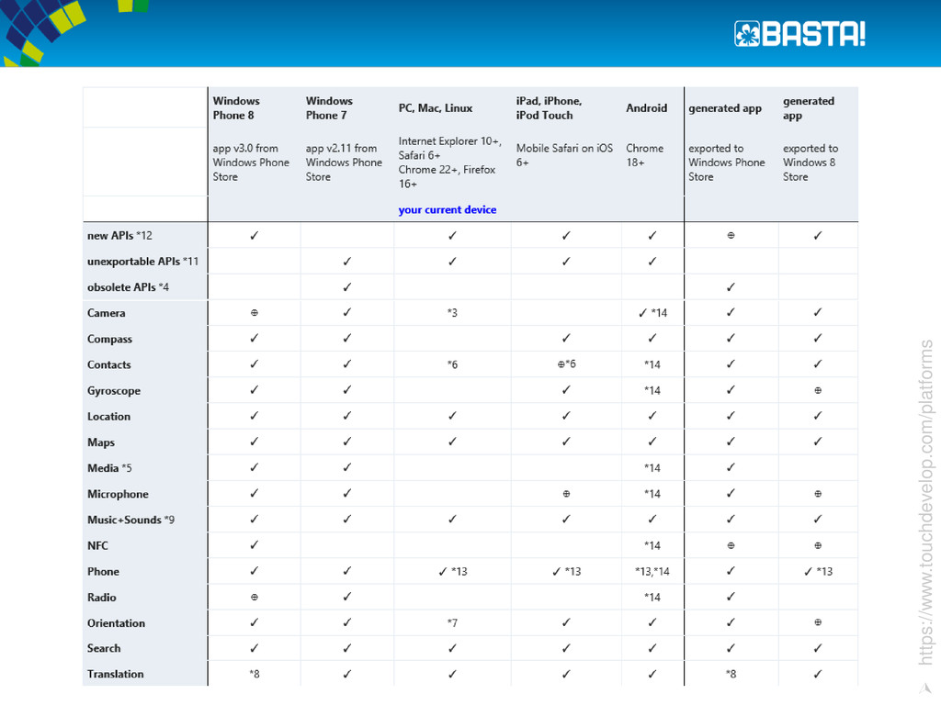Click the Orientation '*7' note in PC, Mac, Linux
941x705 pixels.
[452, 623]
